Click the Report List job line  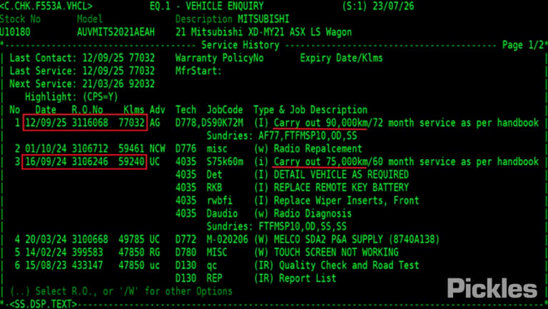click(308, 278)
